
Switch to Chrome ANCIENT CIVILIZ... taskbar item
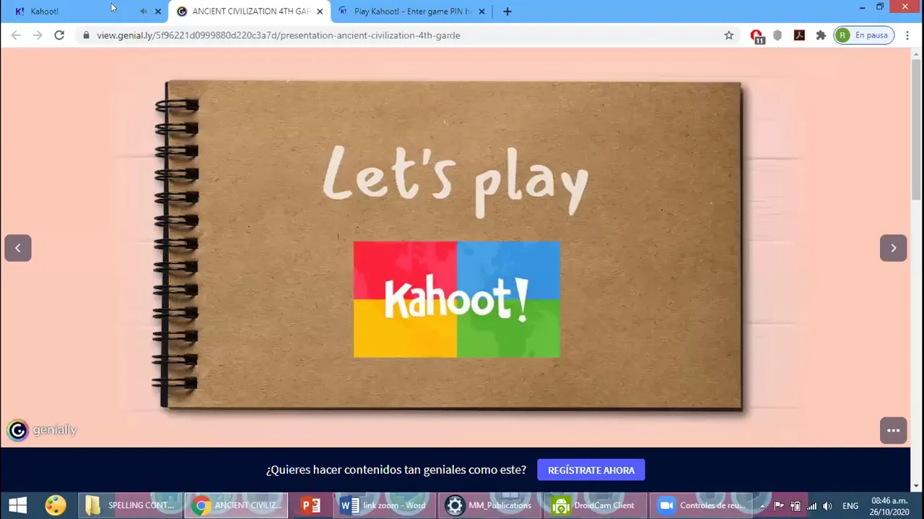(x=236, y=505)
